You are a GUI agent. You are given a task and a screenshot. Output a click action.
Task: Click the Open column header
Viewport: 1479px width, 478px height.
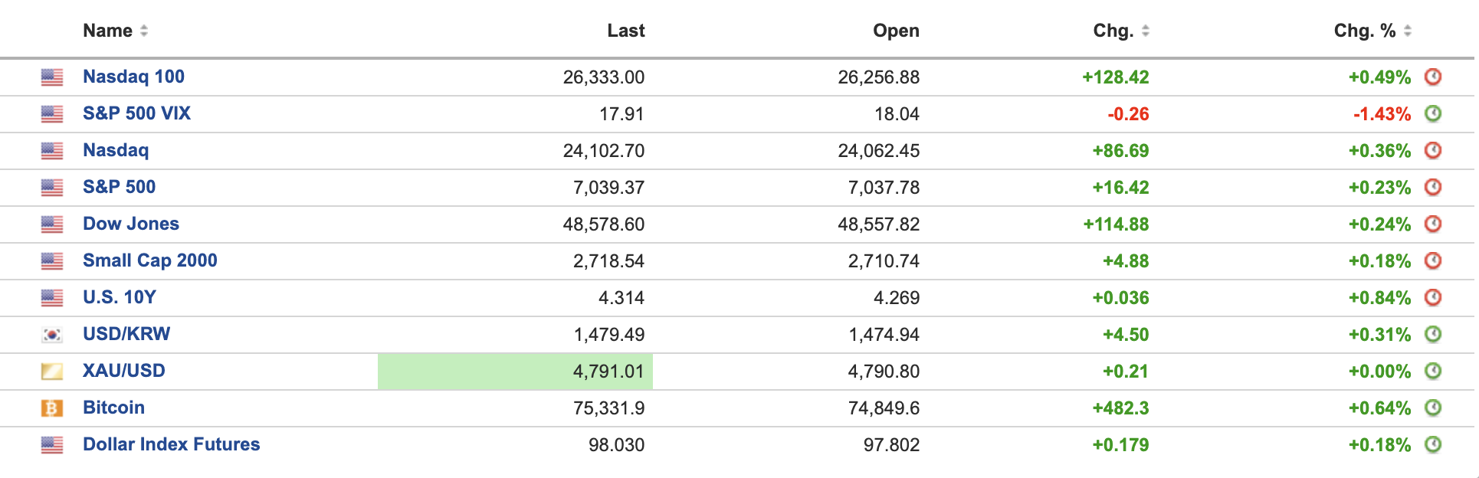click(895, 31)
